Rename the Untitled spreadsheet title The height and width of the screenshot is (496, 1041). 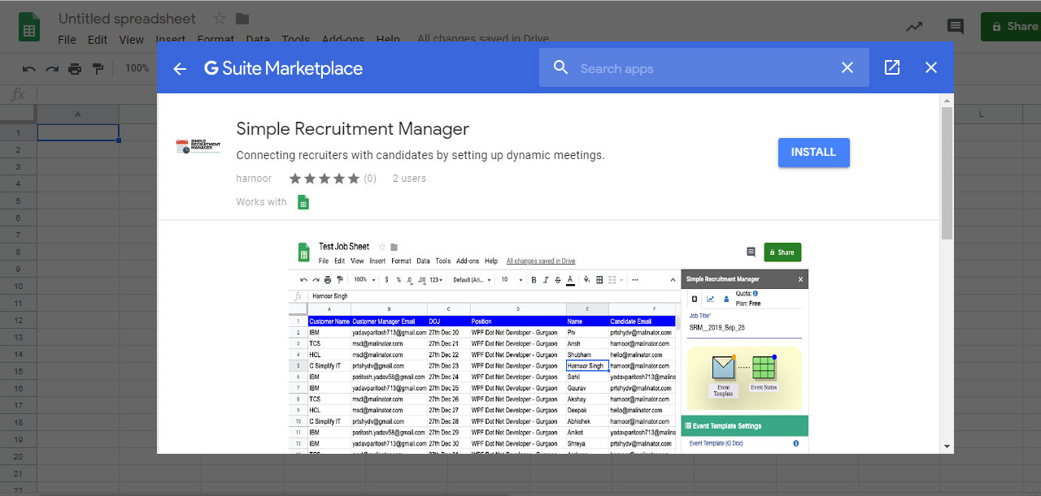point(128,19)
